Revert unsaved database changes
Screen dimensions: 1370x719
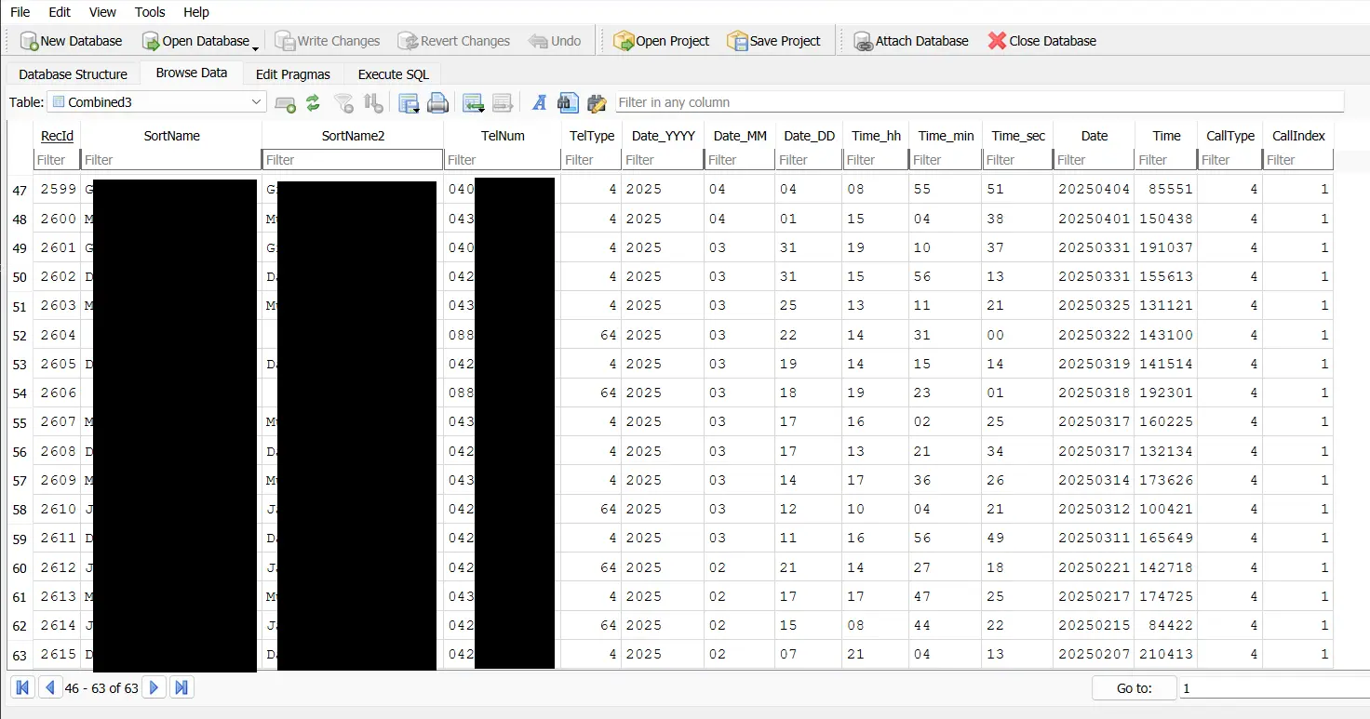click(x=454, y=41)
